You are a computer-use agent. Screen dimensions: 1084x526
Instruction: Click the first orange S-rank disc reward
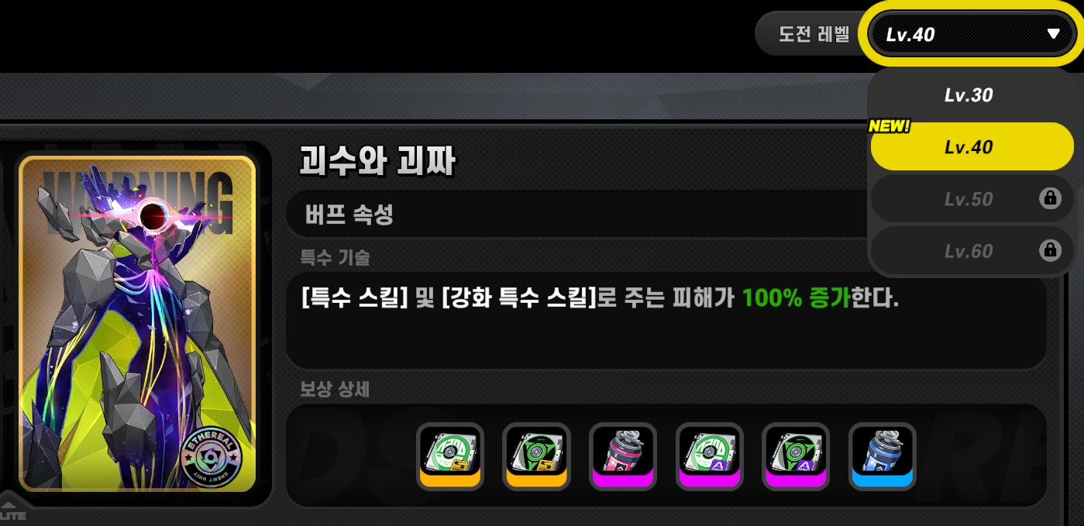click(x=450, y=456)
